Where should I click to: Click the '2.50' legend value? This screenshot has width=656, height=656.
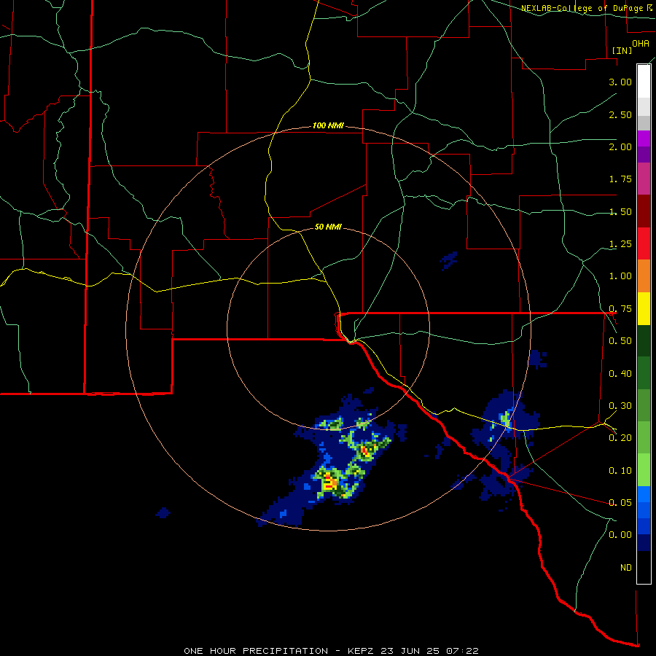(x=620, y=114)
